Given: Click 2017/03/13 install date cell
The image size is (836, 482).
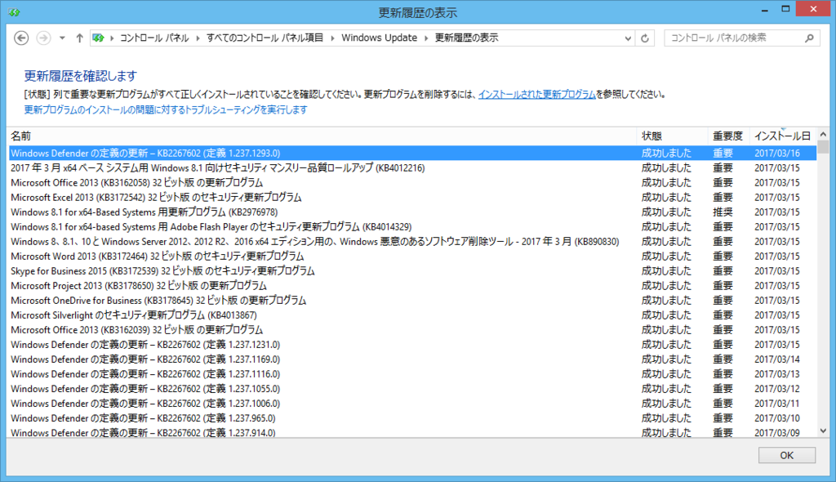Looking at the screenshot, I should [777, 374].
